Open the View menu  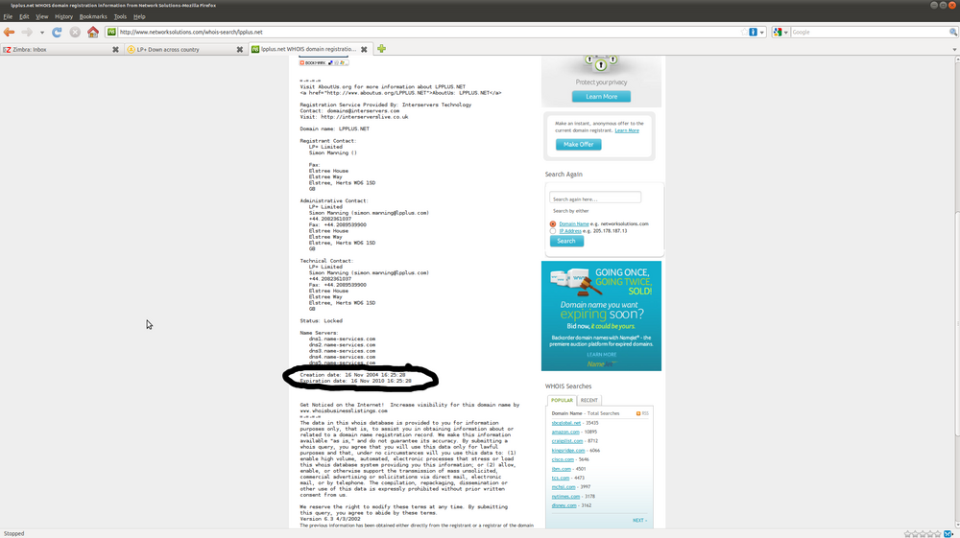tap(41, 16)
